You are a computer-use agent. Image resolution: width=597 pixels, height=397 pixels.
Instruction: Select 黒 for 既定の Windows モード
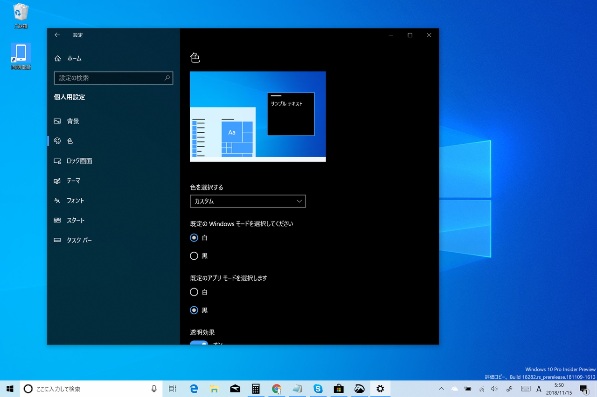(194, 256)
